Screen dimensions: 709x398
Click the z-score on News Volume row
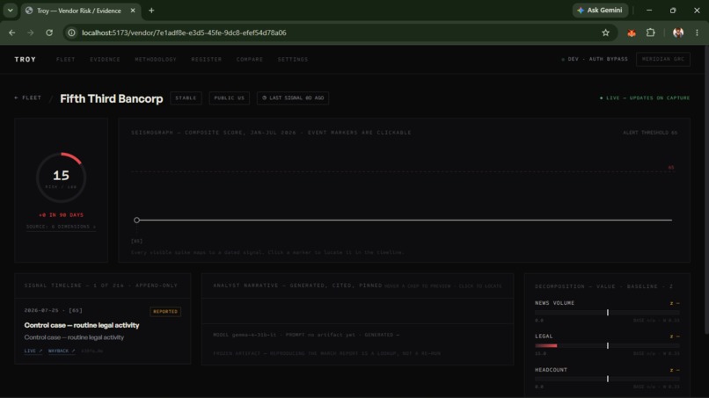[x=675, y=303]
